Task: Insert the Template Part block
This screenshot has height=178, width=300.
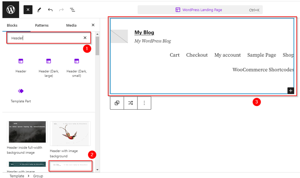Action: 21,95
